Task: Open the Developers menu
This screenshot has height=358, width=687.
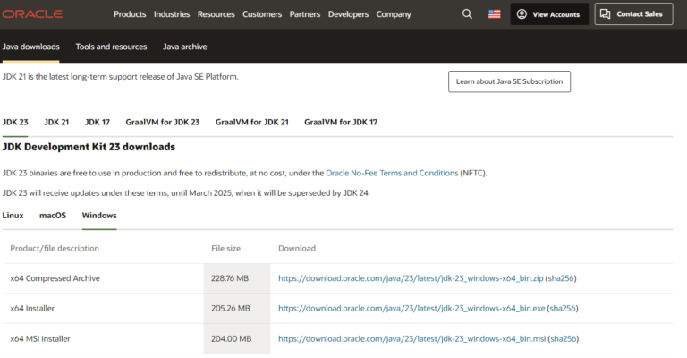Action: 348,14
